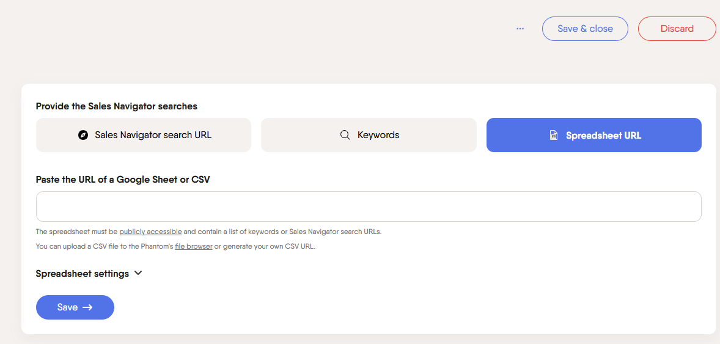720x344 pixels.
Task: Click the document icon on Spreadsheet URL
Action: point(554,136)
